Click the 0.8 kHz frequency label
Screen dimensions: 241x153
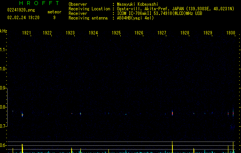pos(3,107)
